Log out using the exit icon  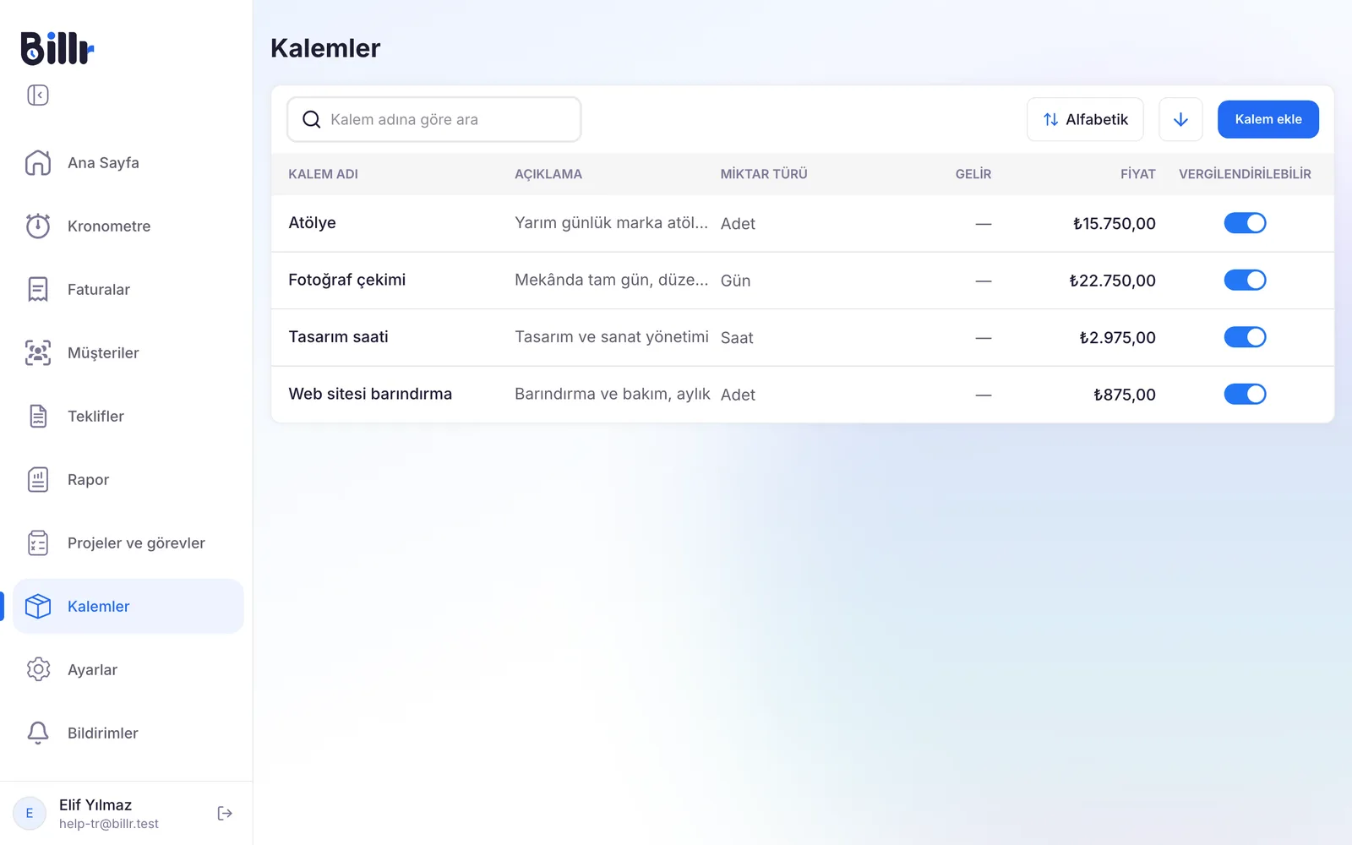click(x=225, y=813)
